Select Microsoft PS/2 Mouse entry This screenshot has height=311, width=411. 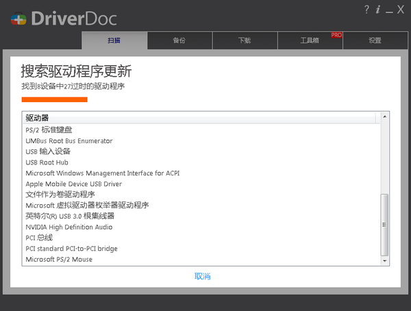pyautogui.click(x=59, y=260)
